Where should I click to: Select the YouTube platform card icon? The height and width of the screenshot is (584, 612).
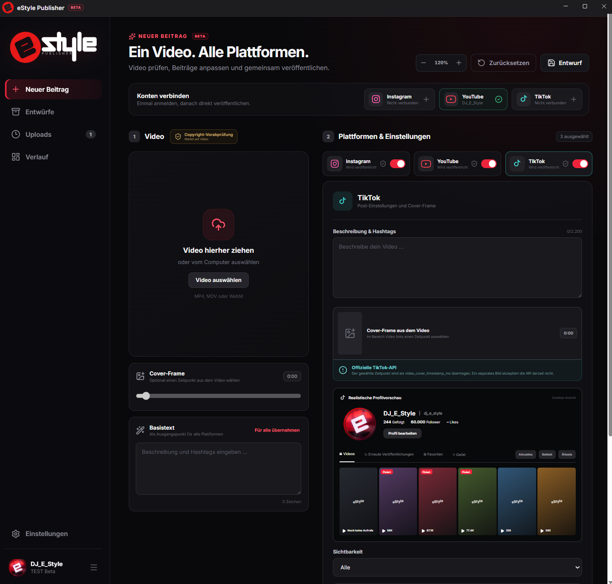(x=426, y=164)
